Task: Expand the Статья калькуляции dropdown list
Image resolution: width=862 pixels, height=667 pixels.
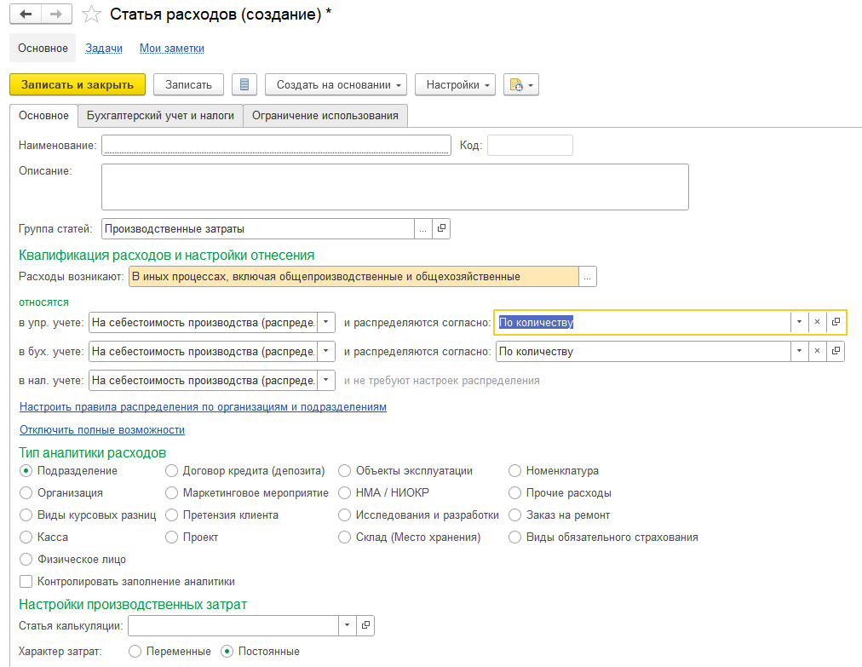Action: 347,626
